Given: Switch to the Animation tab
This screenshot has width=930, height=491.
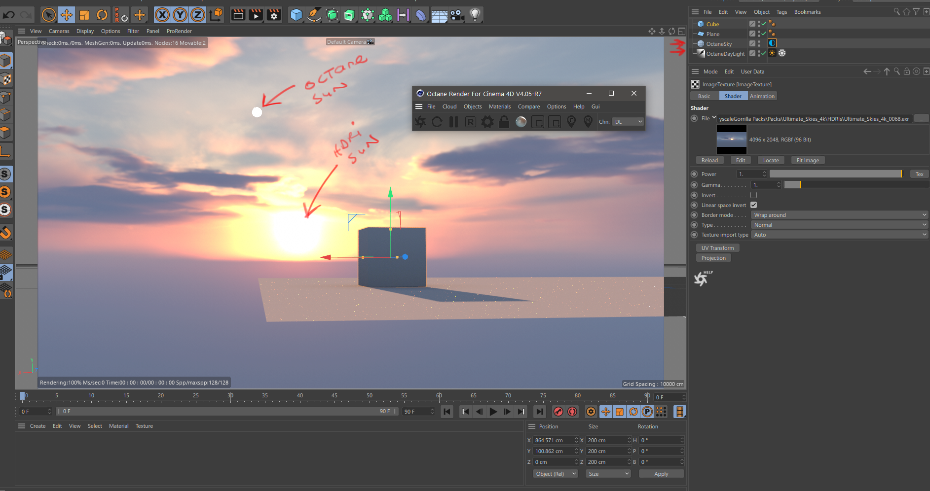Looking at the screenshot, I should [x=762, y=96].
